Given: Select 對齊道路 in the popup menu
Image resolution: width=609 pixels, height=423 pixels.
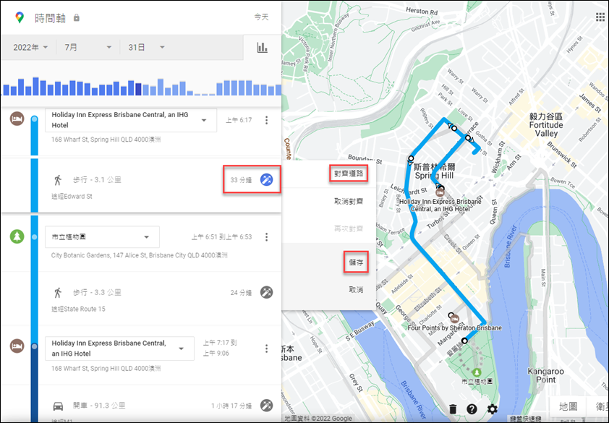Looking at the screenshot, I should (x=349, y=174).
